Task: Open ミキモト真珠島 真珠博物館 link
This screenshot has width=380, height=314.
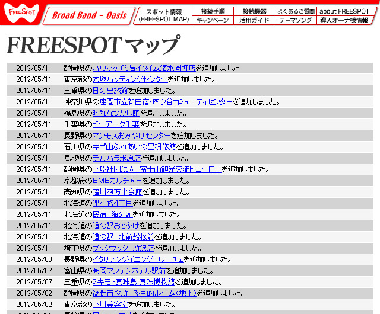Action: pos(134,282)
